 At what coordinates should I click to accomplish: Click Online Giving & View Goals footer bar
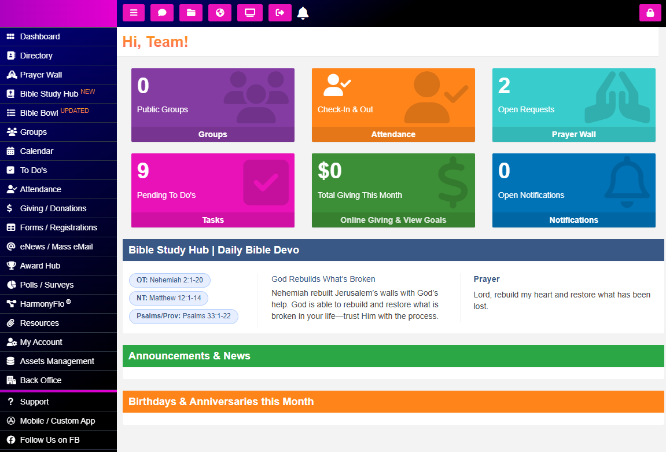point(393,220)
